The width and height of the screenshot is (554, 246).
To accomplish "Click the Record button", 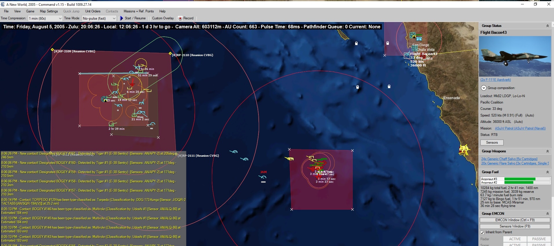I will [x=186, y=18].
